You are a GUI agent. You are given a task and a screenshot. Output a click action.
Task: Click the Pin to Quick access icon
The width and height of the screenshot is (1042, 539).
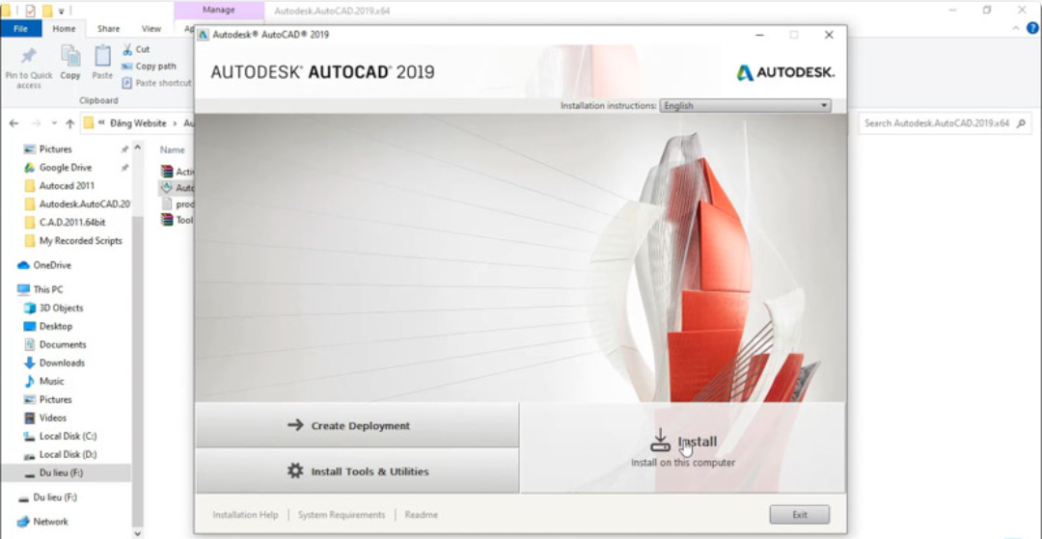(29, 57)
